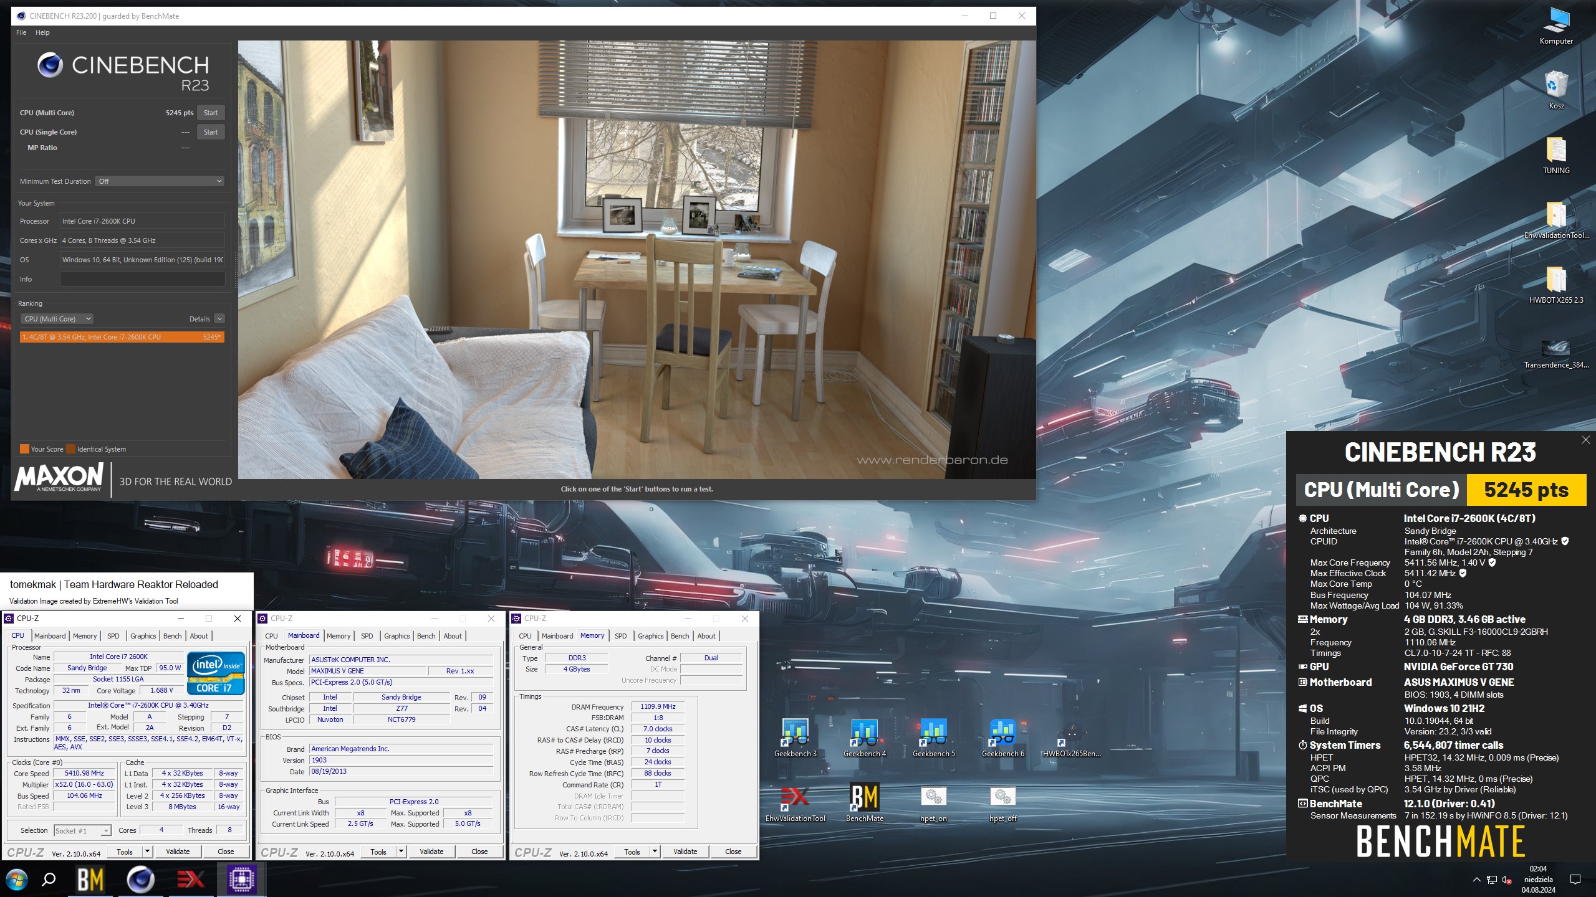This screenshot has height=897, width=1596.
Task: Open hpet_on script icon
Action: pos(933,803)
